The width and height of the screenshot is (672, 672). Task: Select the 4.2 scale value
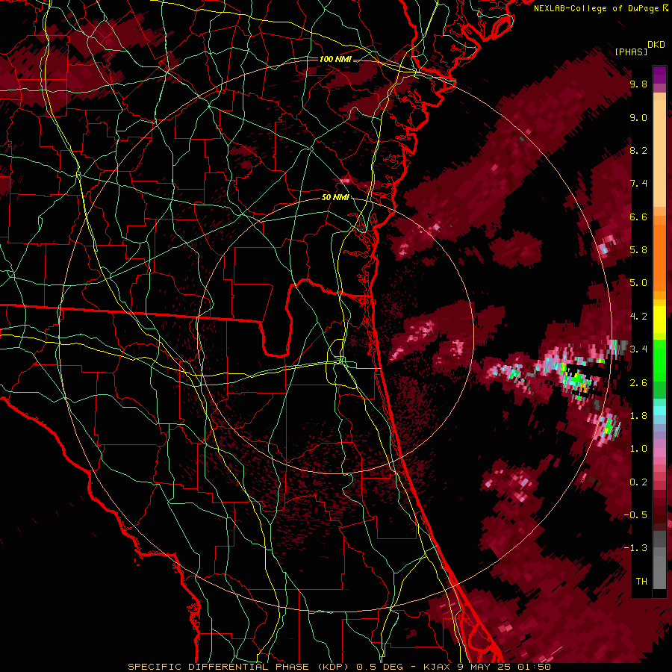click(x=638, y=317)
